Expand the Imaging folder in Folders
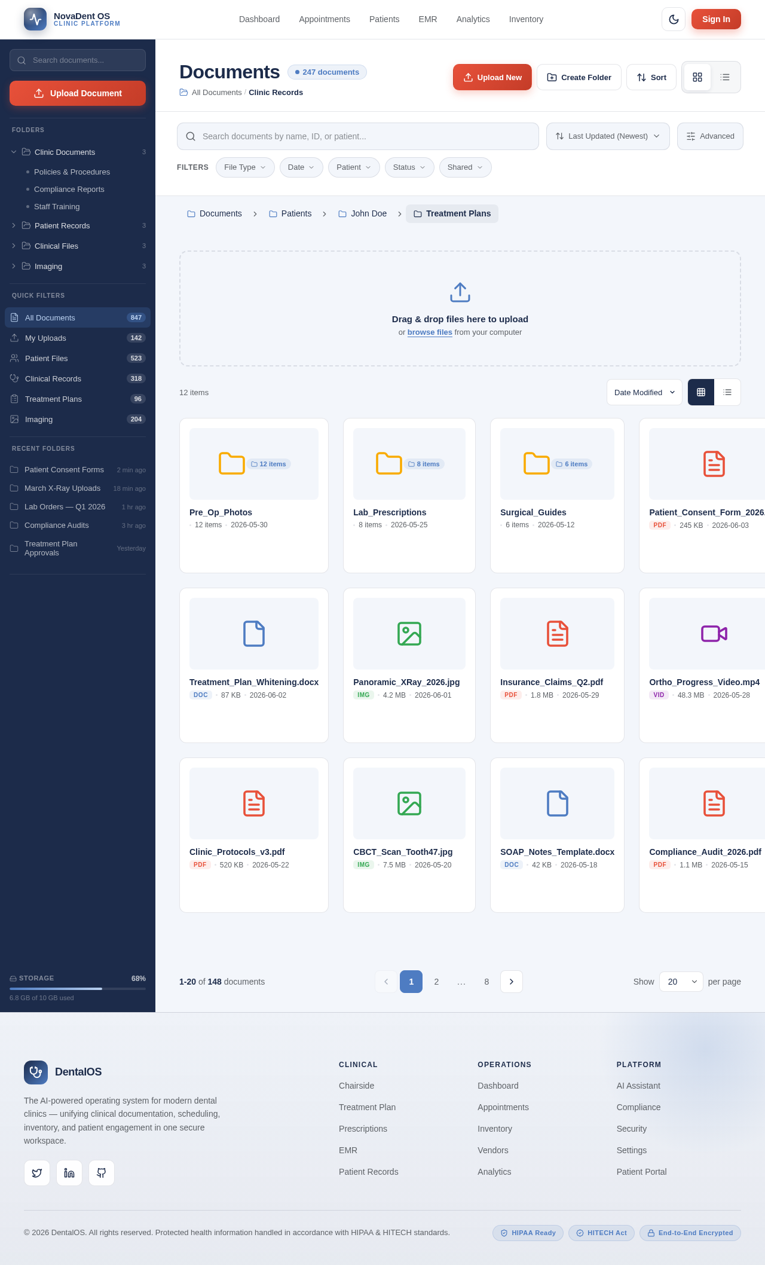The width and height of the screenshot is (765, 1265). (14, 266)
